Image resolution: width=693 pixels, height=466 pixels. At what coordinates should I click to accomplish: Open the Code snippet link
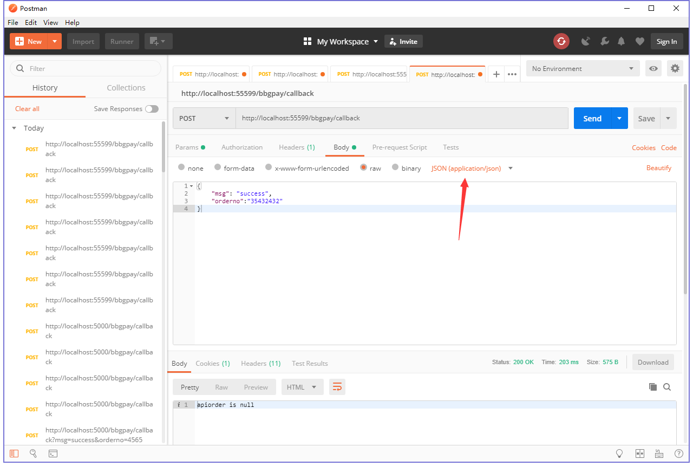[x=669, y=147]
